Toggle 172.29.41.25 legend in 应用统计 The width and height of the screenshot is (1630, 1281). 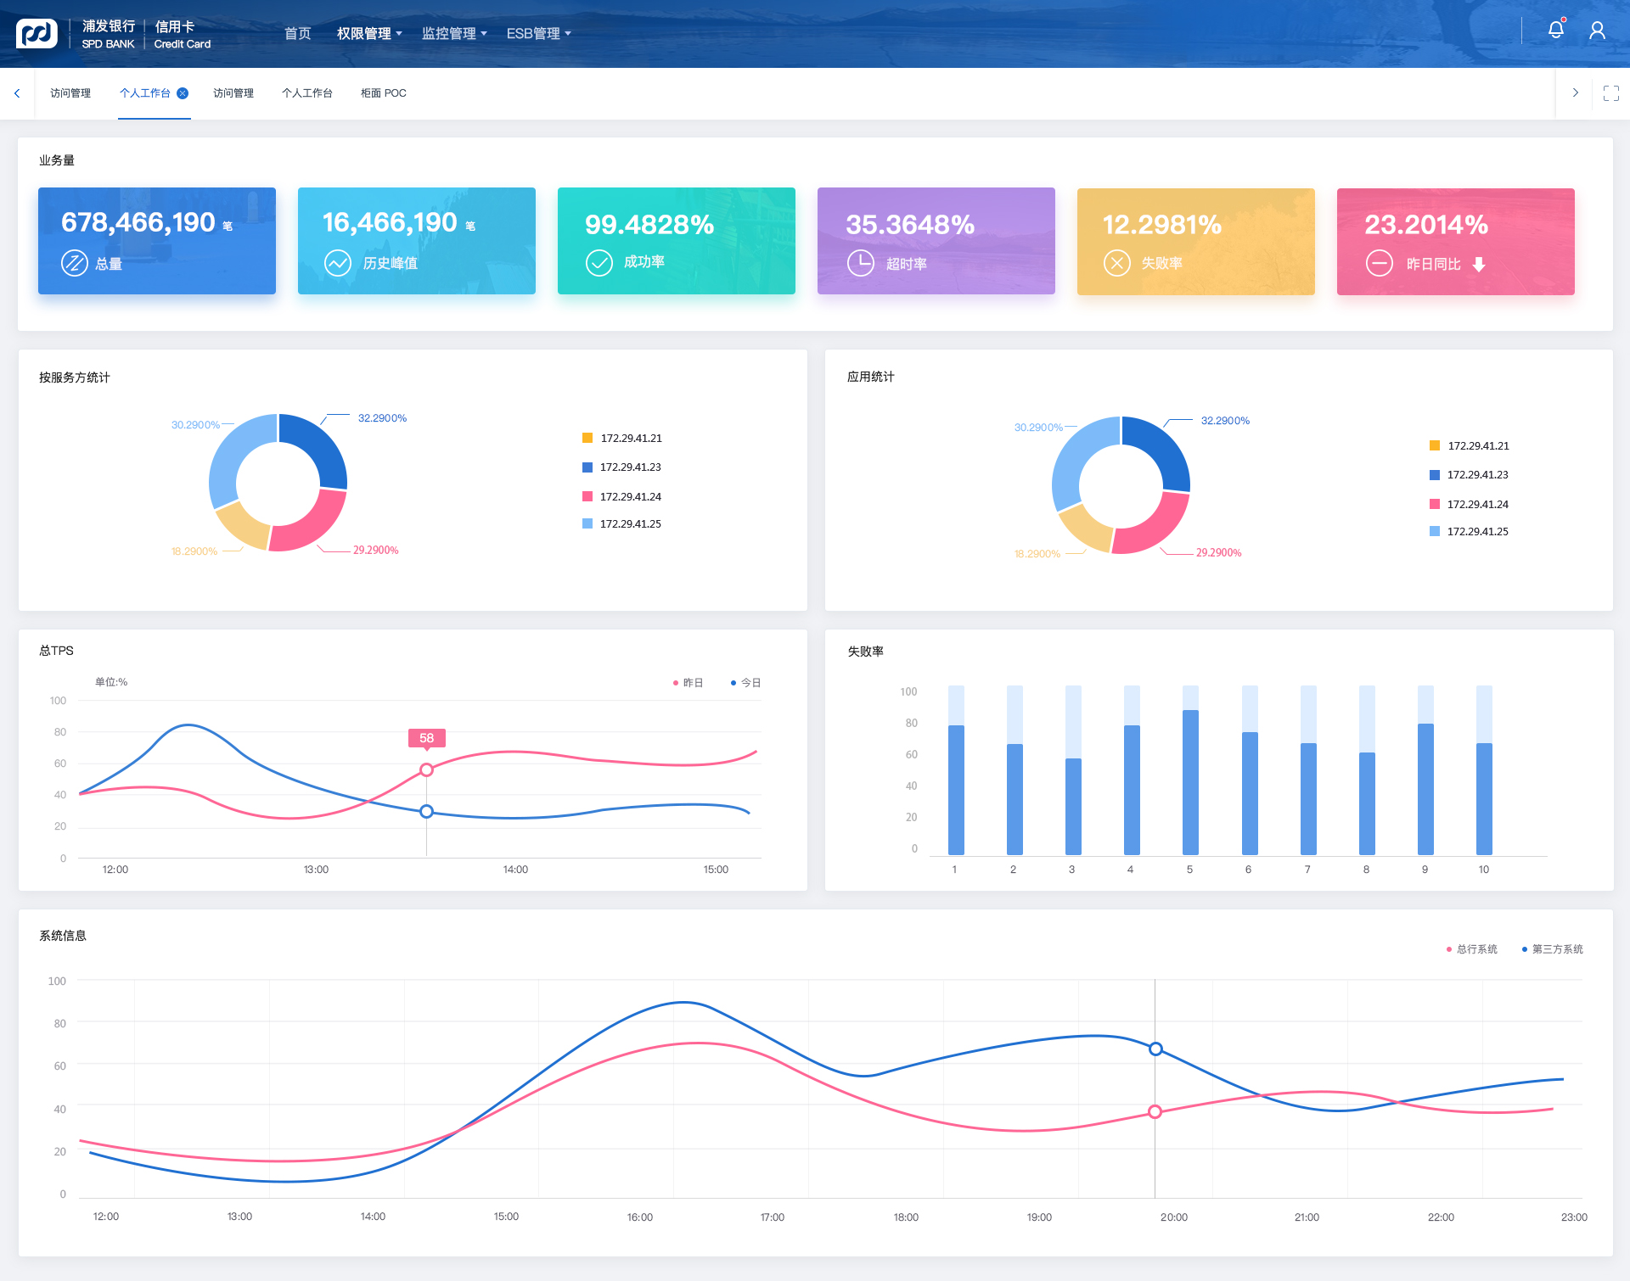[x=1470, y=531]
